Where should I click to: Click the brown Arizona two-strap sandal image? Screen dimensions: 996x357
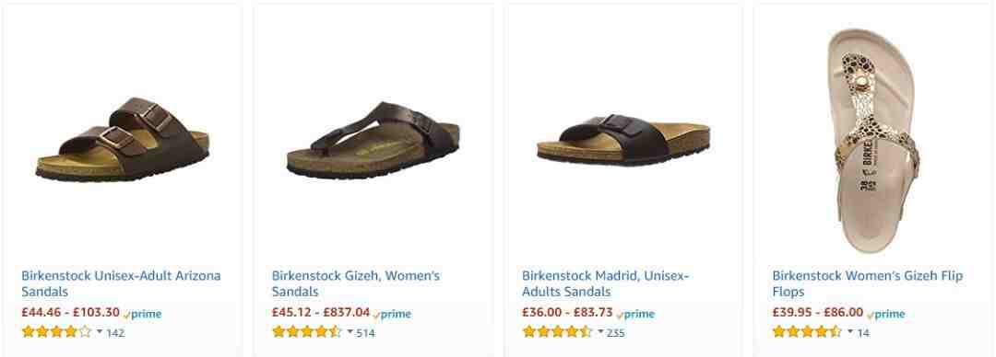click(x=122, y=140)
